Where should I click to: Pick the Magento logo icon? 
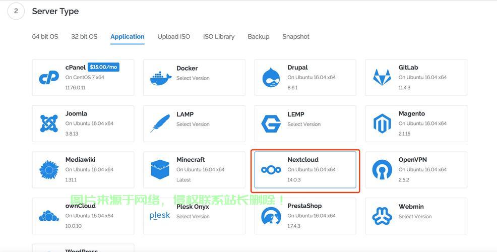point(382,123)
